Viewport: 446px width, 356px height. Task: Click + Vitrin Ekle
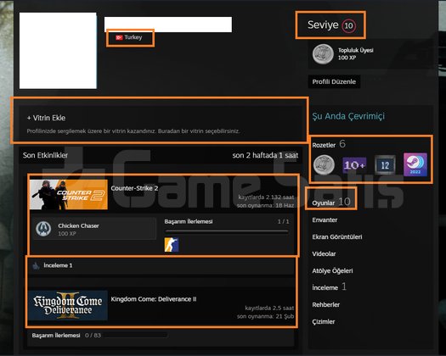pos(46,118)
